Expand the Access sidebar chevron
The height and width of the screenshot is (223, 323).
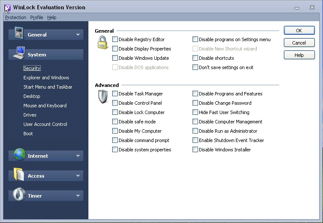(78, 176)
